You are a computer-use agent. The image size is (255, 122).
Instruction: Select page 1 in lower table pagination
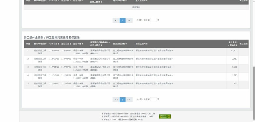point(123,100)
